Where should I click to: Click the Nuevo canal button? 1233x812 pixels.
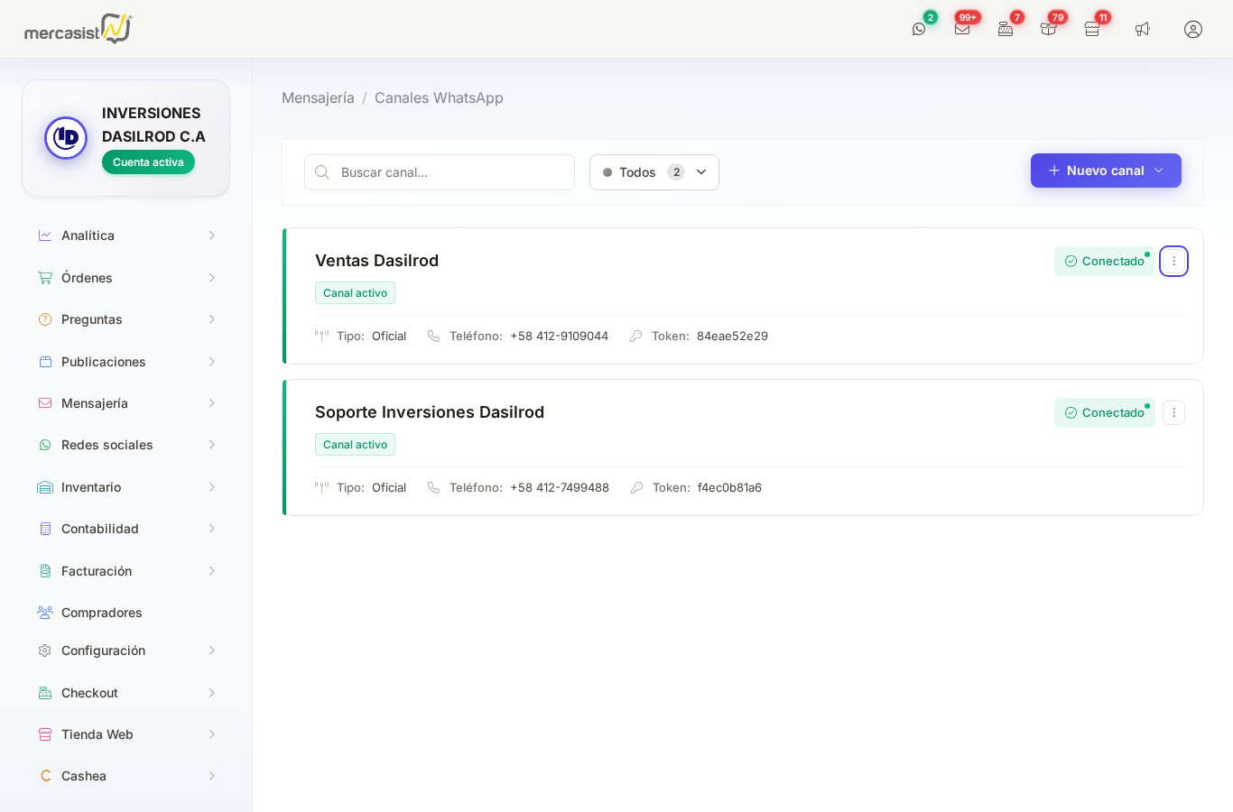pos(1106,171)
